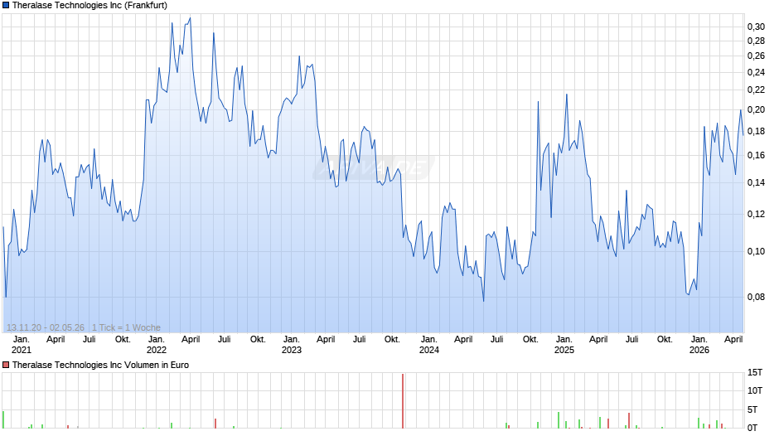Click the 0,30 price axis label
The image size is (779, 436).
click(x=756, y=27)
